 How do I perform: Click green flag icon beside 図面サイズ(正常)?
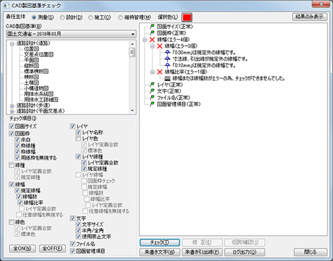tap(152, 27)
